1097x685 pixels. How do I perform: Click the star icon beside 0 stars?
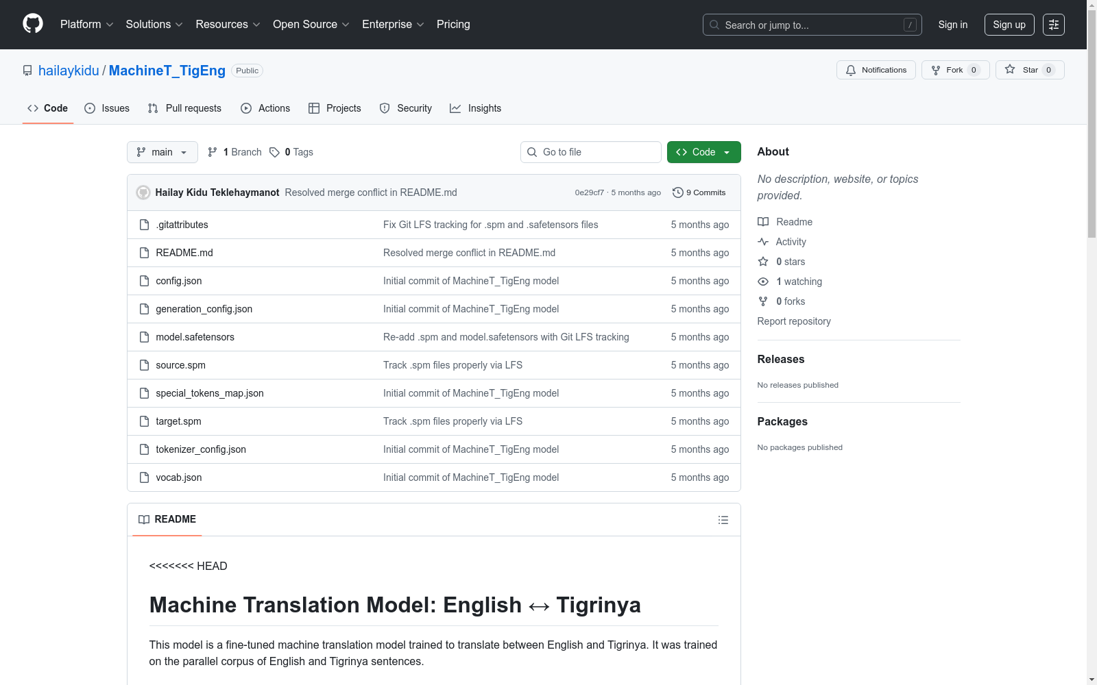(x=763, y=262)
